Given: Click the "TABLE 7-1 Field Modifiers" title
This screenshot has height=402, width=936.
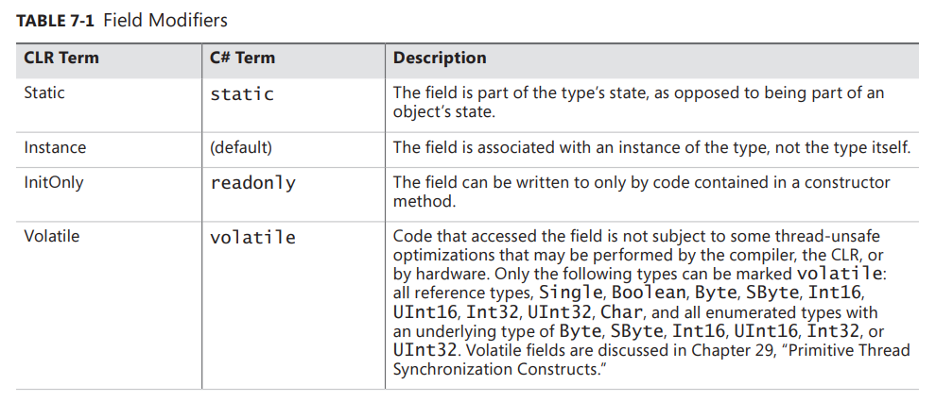Looking at the screenshot, I should pos(122,20).
